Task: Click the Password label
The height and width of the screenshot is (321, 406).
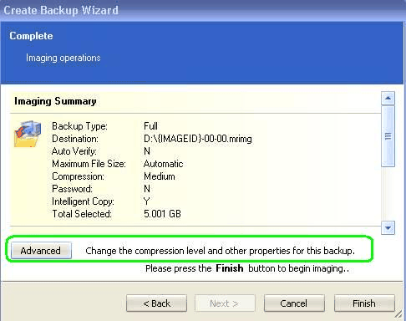Action: point(72,189)
